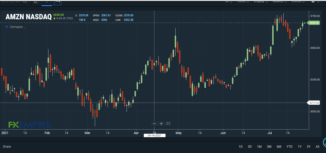326x153 pixels.
Task: Click the plus icon beside Compare
Action: pyautogui.click(x=7, y=27)
